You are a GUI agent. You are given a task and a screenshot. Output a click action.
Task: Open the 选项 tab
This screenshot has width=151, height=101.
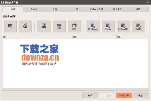[x=55, y=9]
